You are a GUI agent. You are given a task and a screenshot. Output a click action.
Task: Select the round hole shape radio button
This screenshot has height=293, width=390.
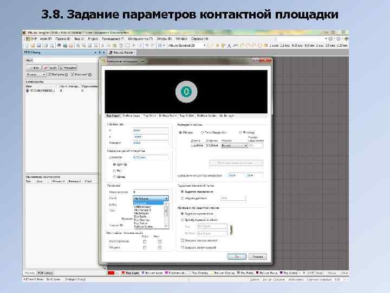point(114,165)
